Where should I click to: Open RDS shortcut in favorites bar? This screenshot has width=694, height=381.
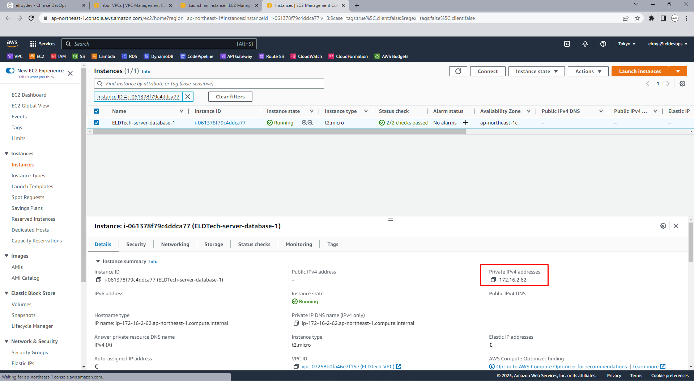(129, 56)
